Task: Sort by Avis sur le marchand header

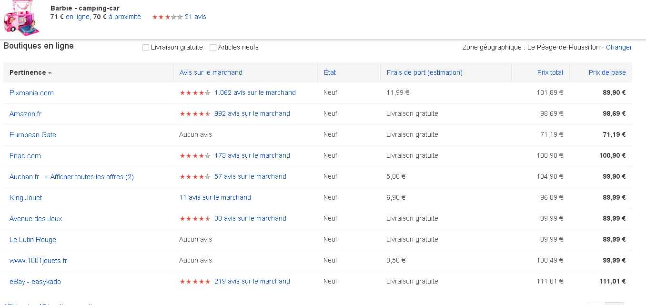Action: point(211,72)
